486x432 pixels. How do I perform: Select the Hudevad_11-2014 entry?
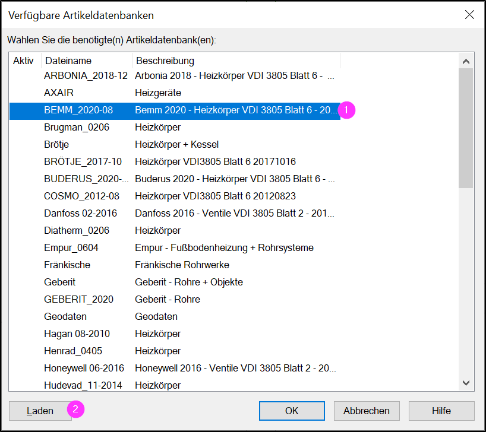(x=175, y=385)
